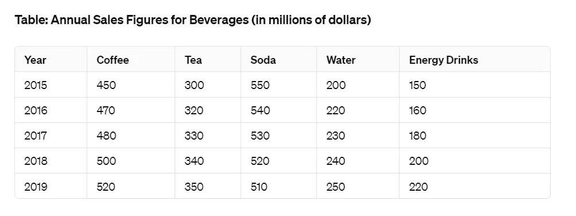Click the 2017 year cell
This screenshot has height=216, width=576.
[36, 136]
